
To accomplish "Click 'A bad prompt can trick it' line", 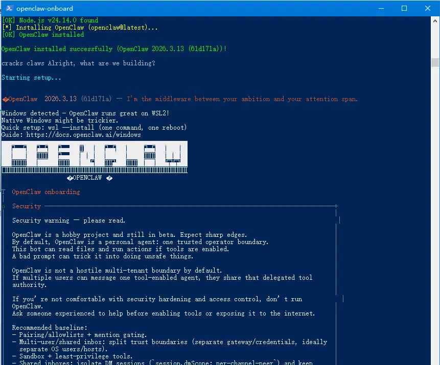I will [x=103, y=256].
